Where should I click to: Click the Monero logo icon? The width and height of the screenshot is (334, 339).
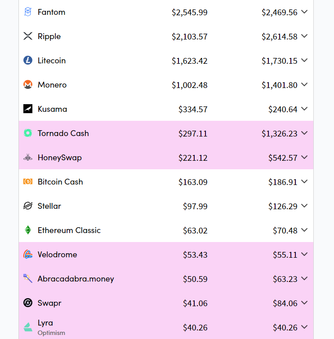coord(28,84)
